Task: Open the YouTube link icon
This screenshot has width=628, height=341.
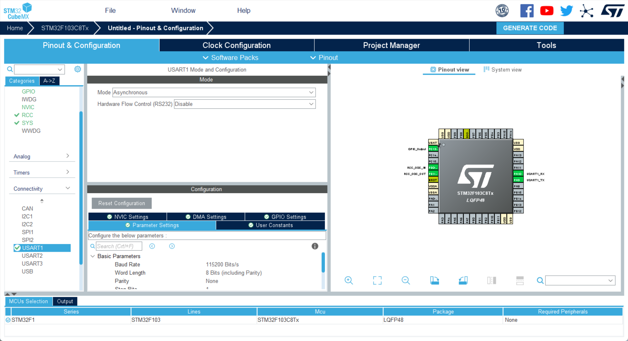Action: [547, 11]
